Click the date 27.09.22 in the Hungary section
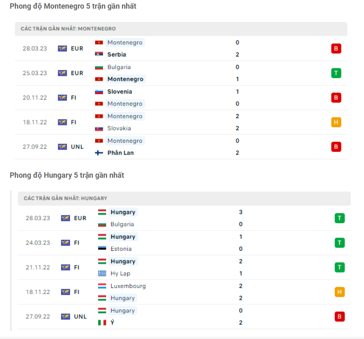The width and height of the screenshot is (364, 339). tap(37, 316)
